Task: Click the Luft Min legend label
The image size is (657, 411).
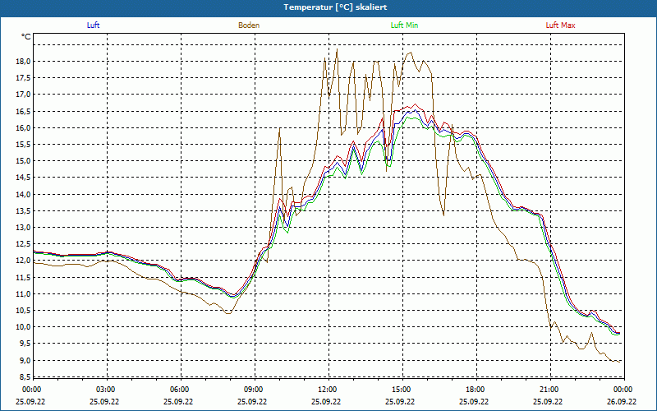Action: coord(404,25)
